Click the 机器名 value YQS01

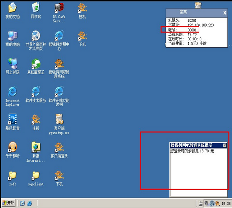point(192,21)
